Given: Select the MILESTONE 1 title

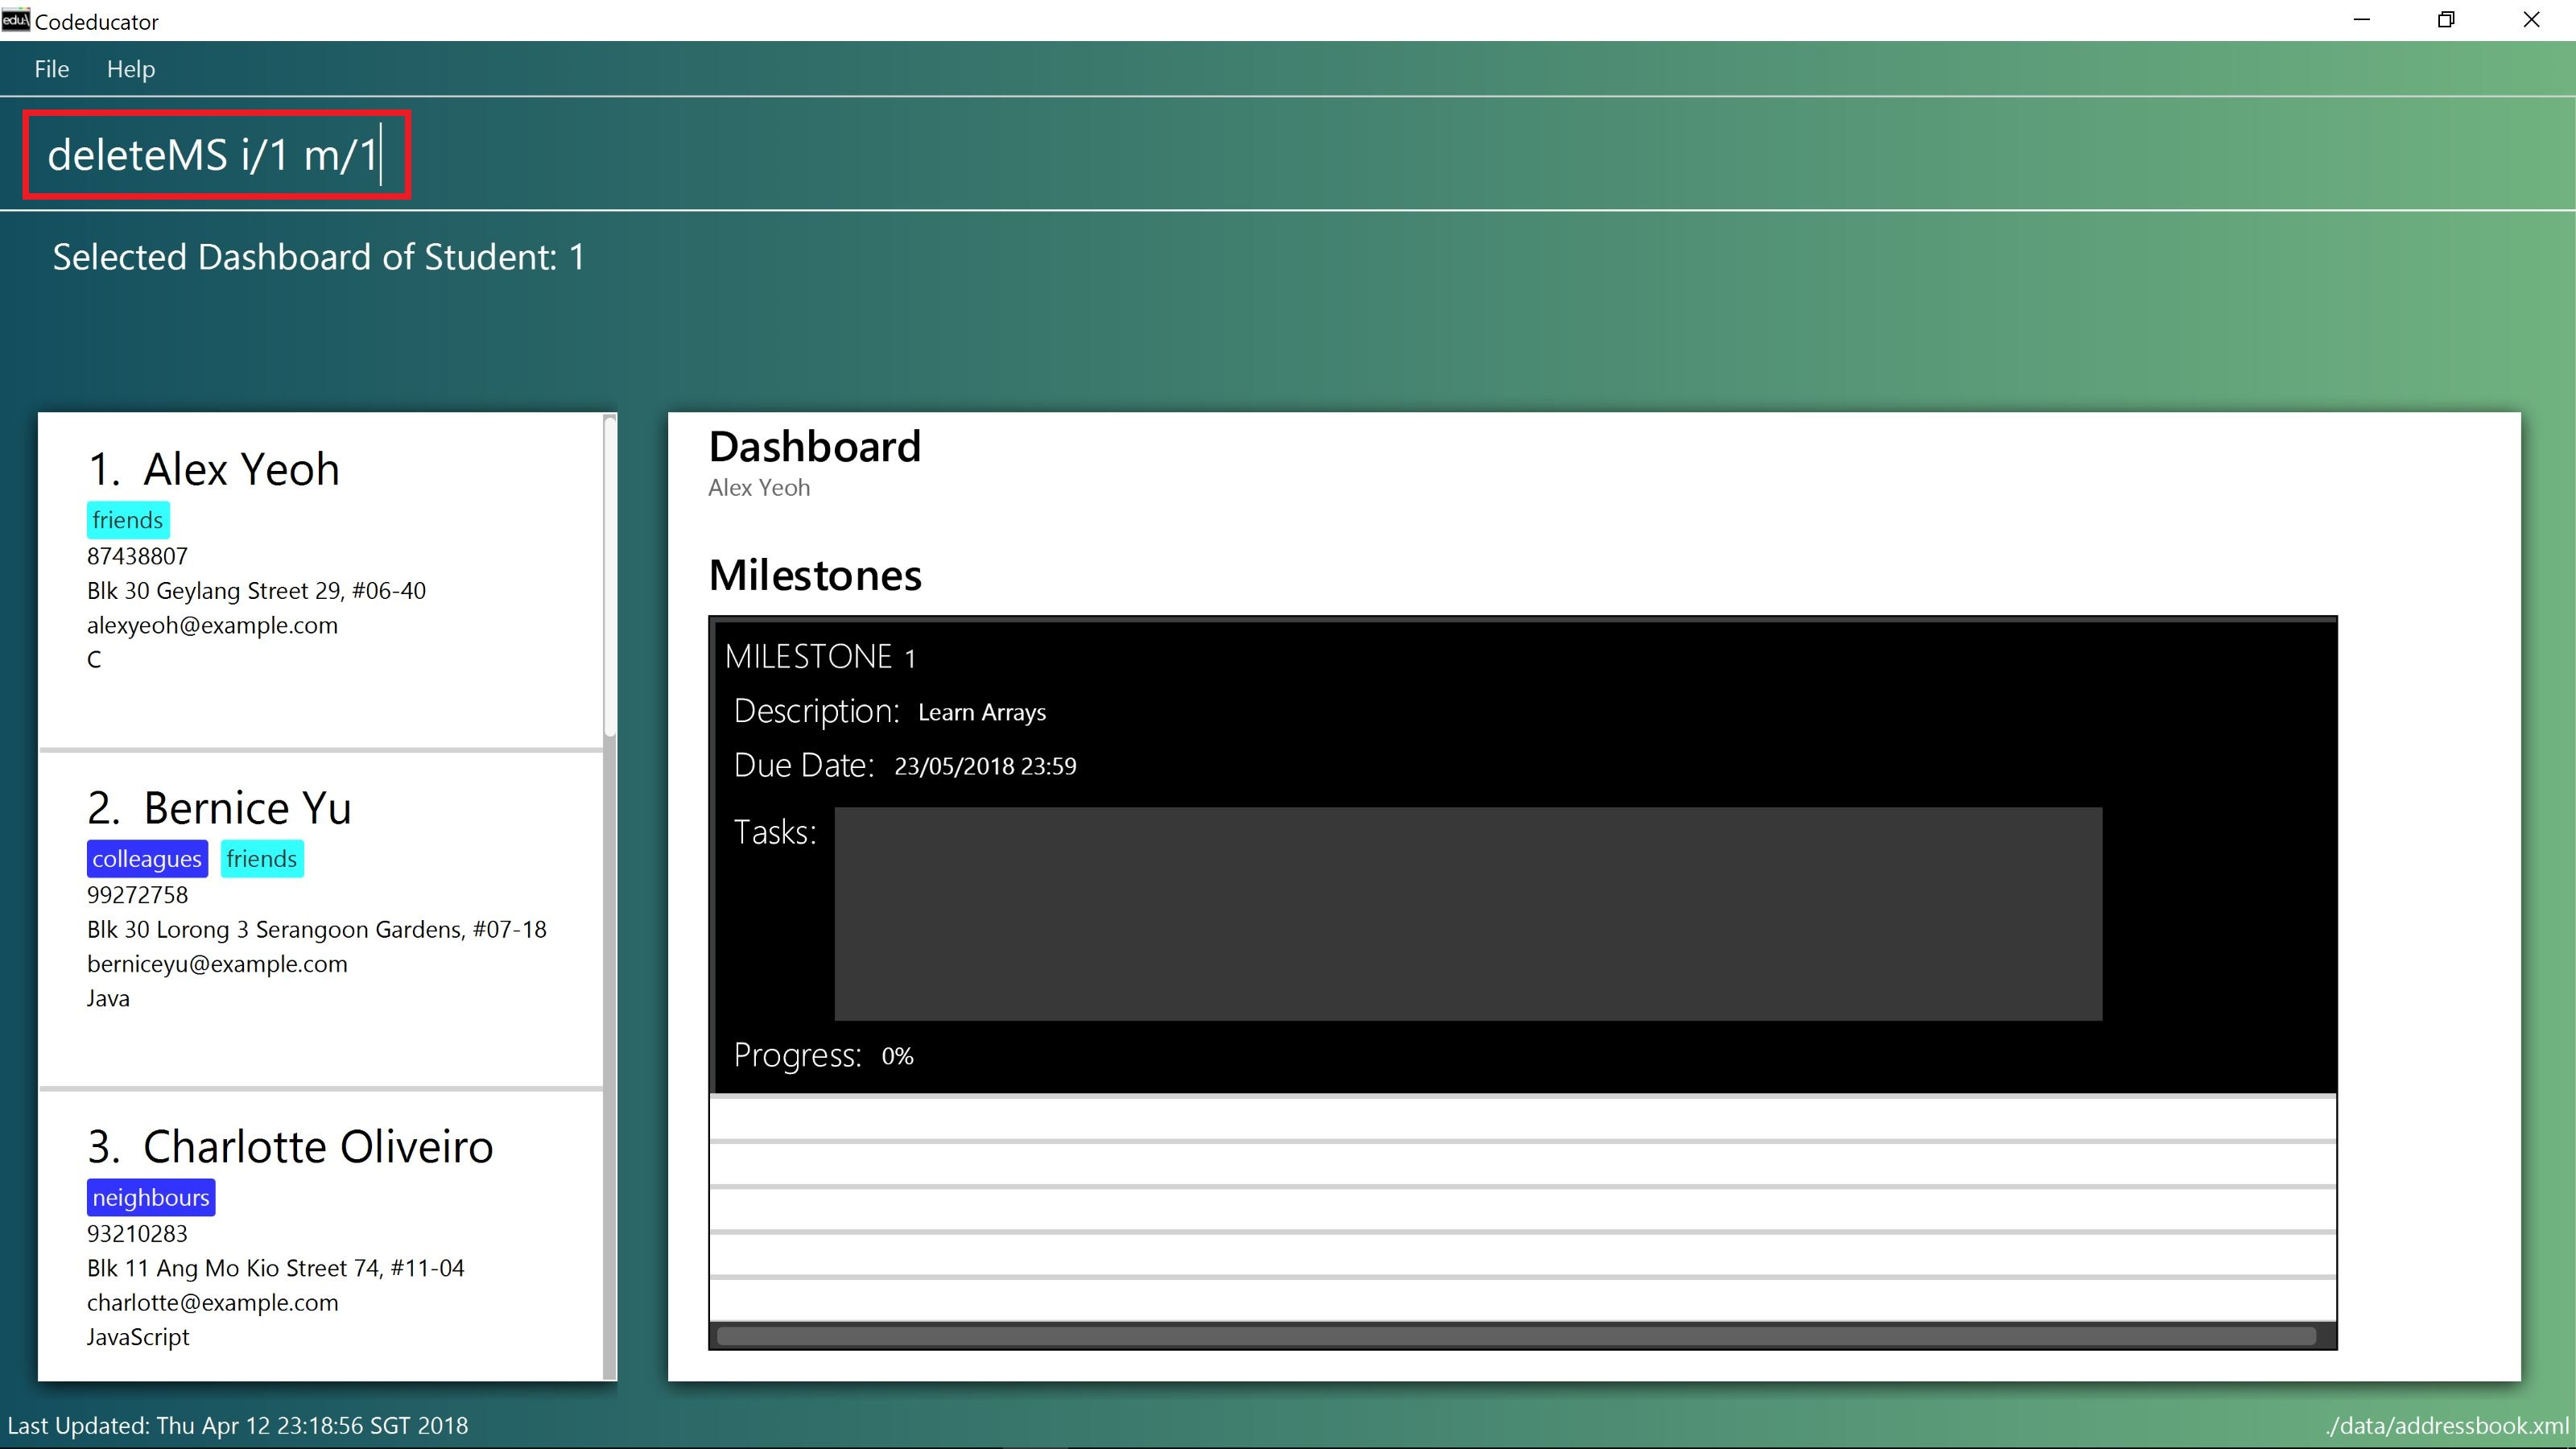Looking at the screenshot, I should point(819,657).
